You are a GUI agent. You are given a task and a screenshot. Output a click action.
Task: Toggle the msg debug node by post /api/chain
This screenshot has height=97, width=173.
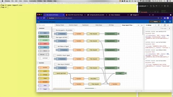point(126,73)
